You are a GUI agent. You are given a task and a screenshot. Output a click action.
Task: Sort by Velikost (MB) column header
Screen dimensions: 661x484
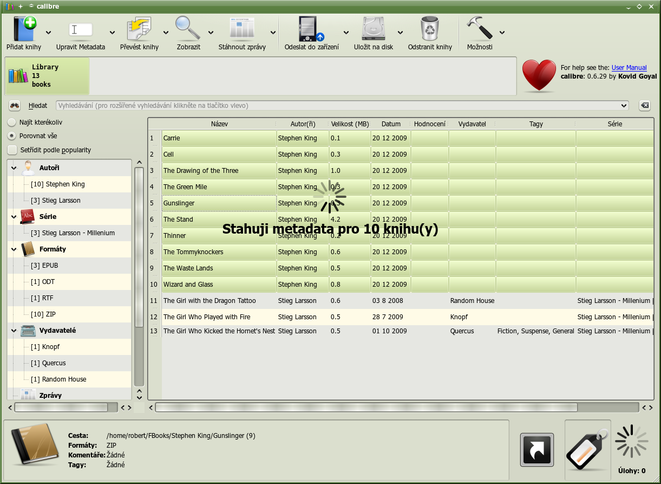(350, 124)
